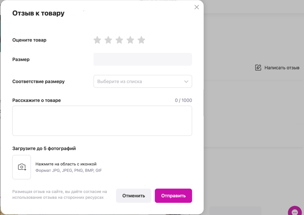Select the second rating star
This screenshot has height=215, width=304.
tap(108, 40)
